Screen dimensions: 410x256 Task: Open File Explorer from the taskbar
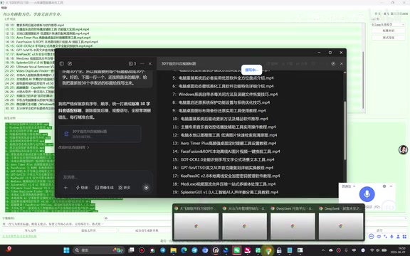pyautogui.click(x=174, y=250)
